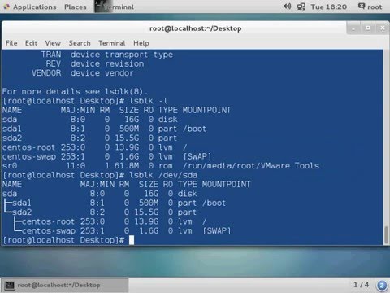The height and width of the screenshot is (293, 390).
Task: Close the terminal window
Action: pos(383,28)
